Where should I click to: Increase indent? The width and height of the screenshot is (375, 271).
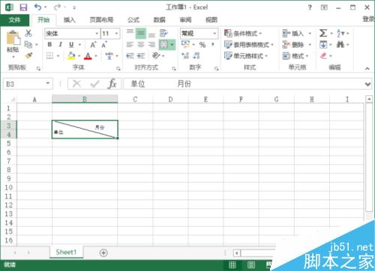pos(141,55)
